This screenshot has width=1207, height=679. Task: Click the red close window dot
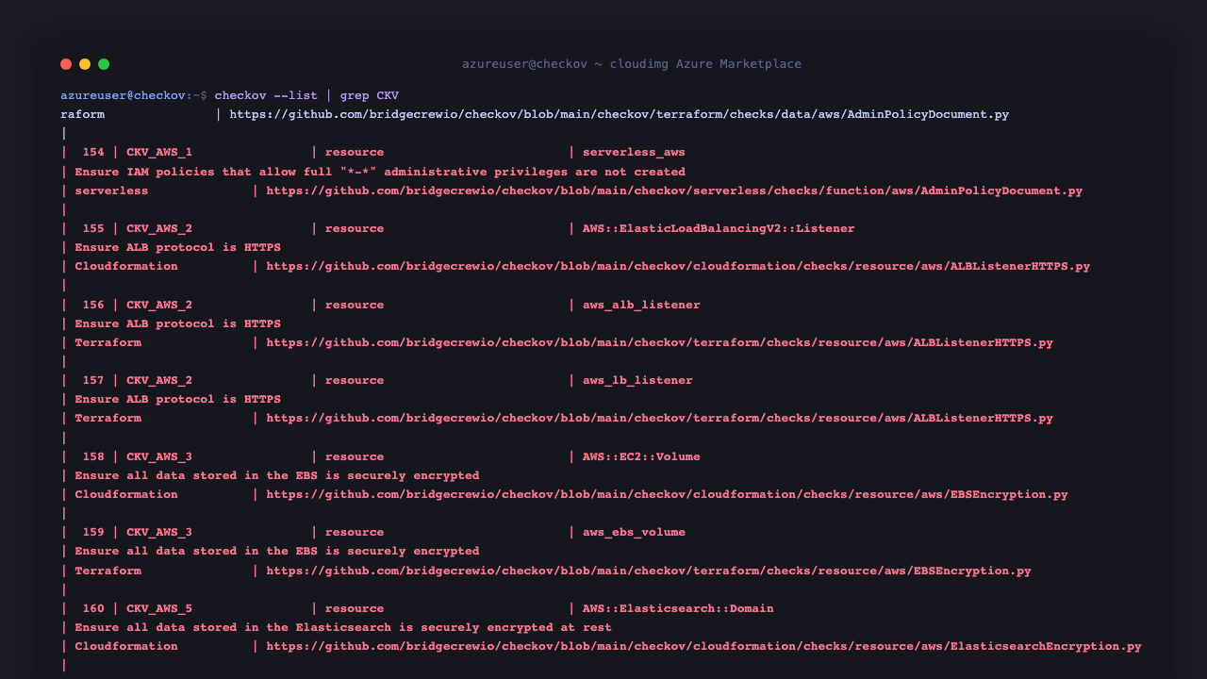(x=66, y=64)
